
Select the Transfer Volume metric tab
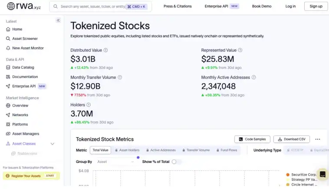click(196, 150)
